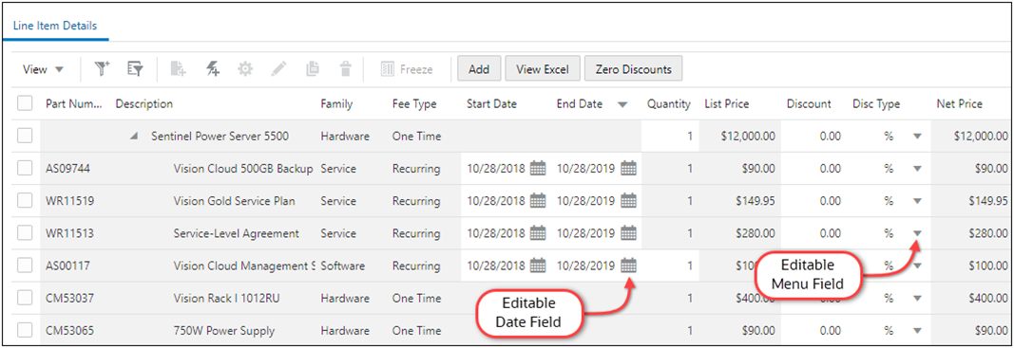Tick the AS00117 row checkbox
The image size is (1014, 348).
pos(25,266)
